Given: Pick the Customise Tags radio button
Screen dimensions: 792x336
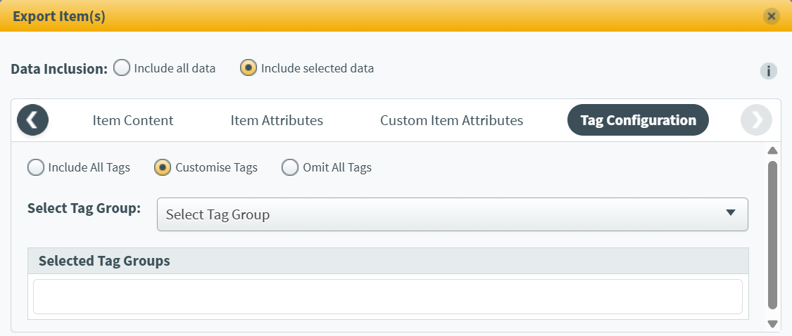Looking at the screenshot, I should tap(163, 167).
